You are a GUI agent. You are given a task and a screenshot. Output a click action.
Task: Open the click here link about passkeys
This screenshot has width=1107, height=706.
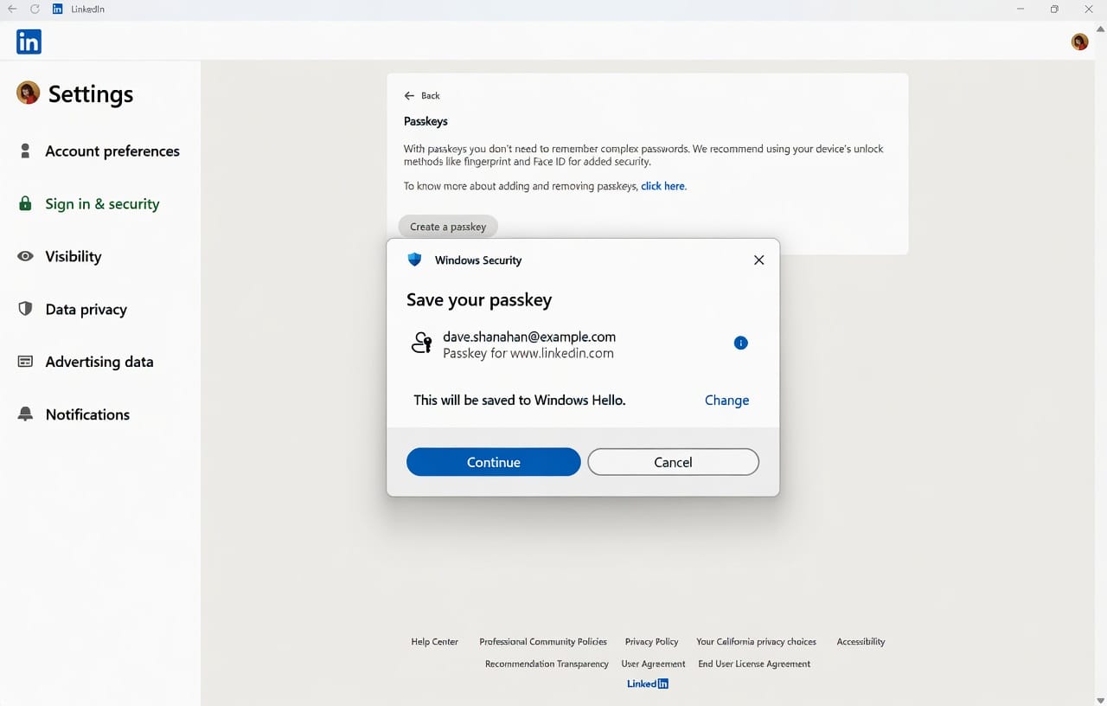pyautogui.click(x=662, y=185)
